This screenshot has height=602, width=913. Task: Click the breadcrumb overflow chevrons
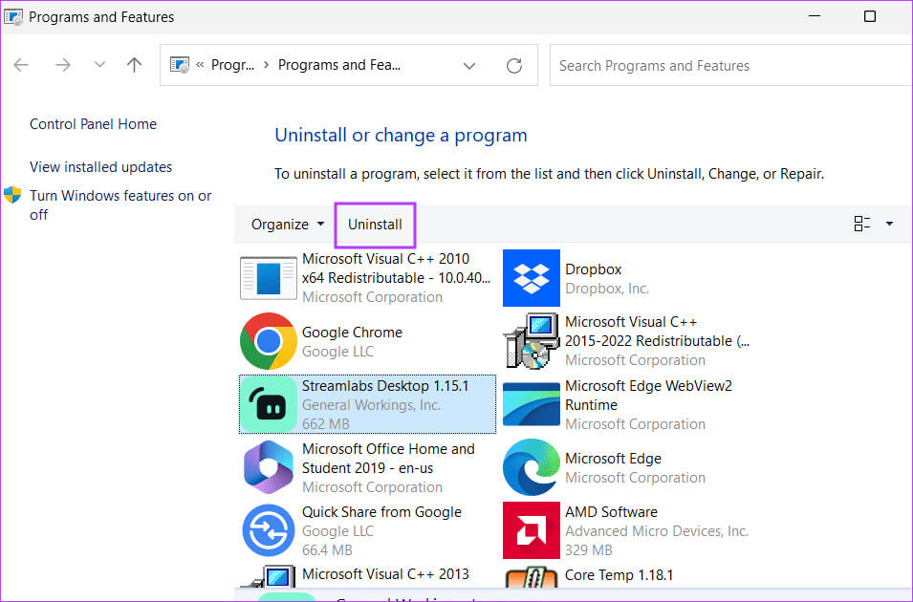pyautogui.click(x=200, y=65)
